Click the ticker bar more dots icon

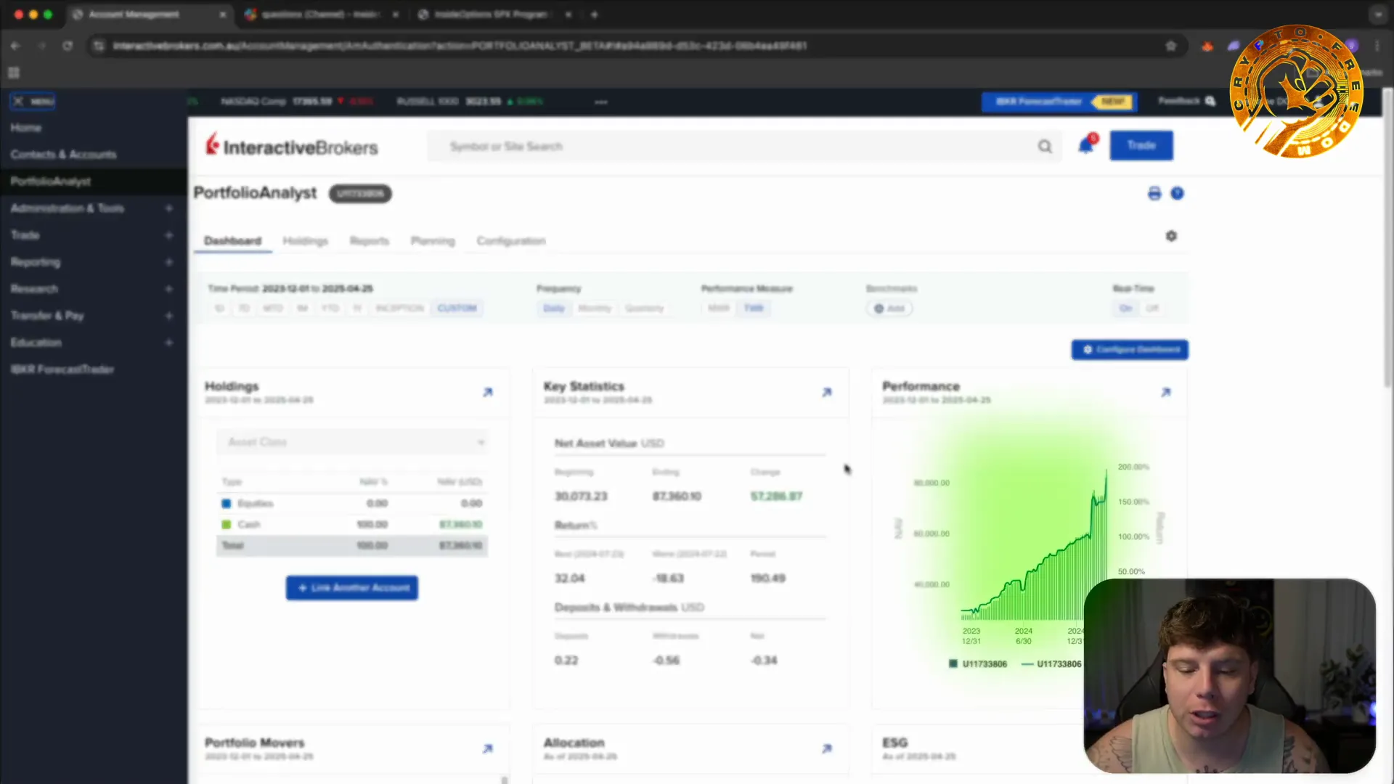pyautogui.click(x=601, y=102)
